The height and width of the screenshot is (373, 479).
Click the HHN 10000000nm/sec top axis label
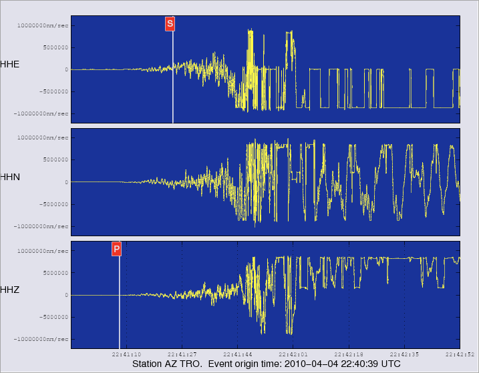(43, 137)
